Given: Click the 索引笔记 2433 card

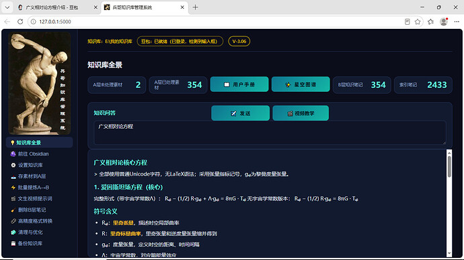Looking at the screenshot, I should pos(423,85).
